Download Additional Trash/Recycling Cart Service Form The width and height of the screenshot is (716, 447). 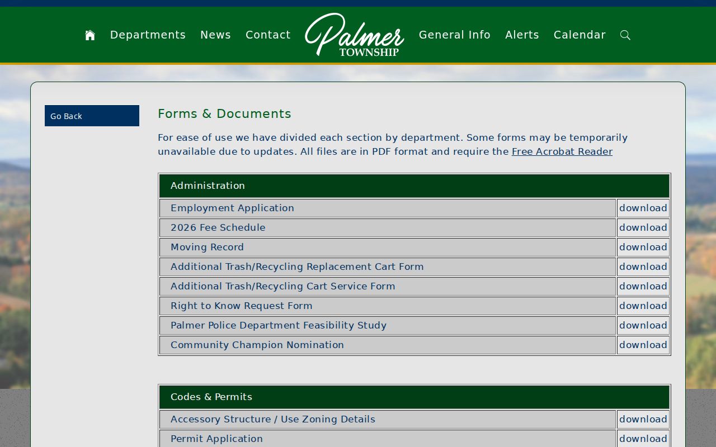[643, 286]
